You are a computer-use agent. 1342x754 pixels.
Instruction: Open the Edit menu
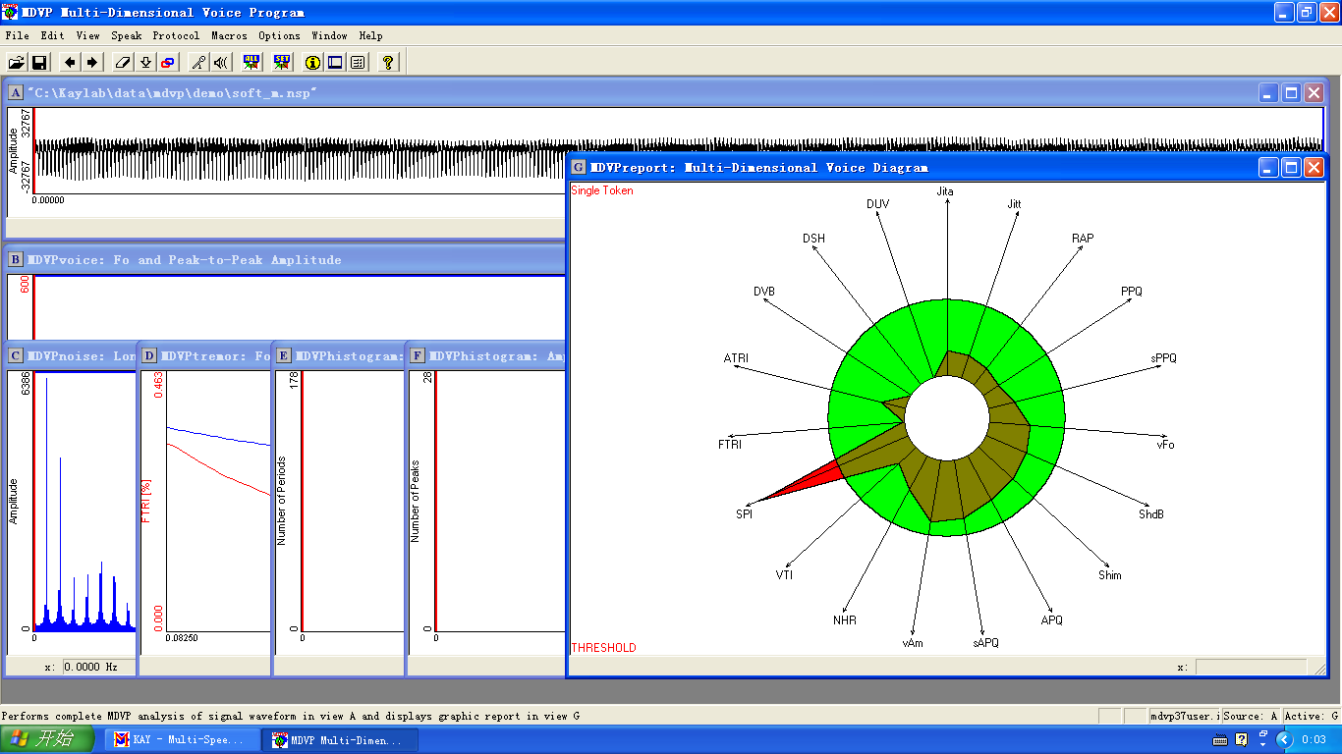pyautogui.click(x=52, y=35)
